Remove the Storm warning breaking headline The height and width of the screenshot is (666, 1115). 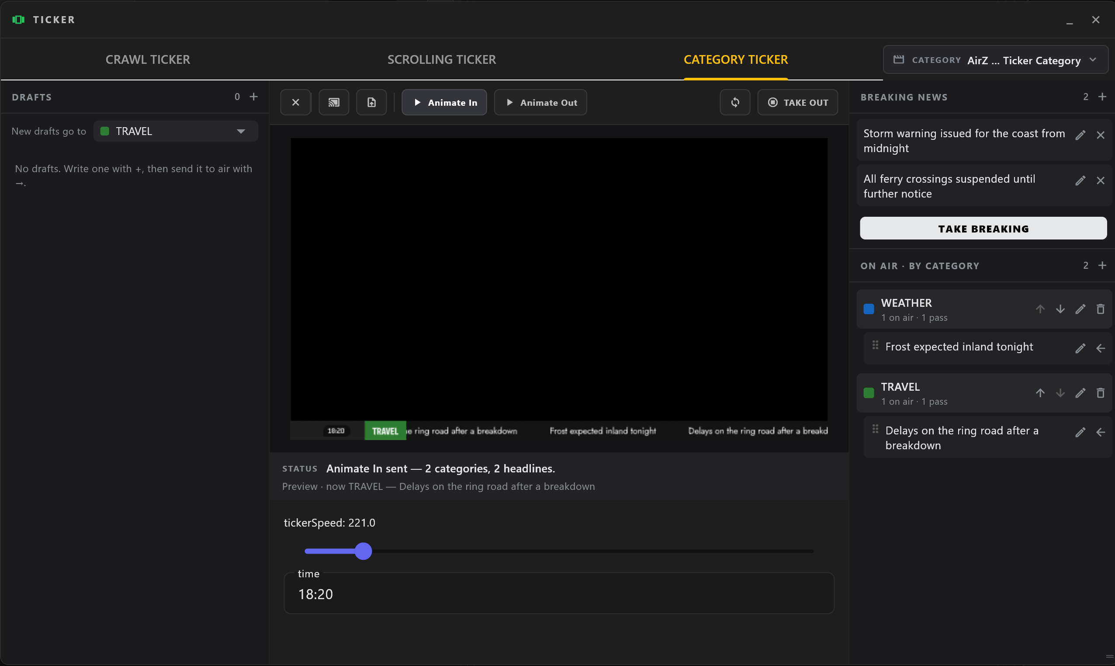[1100, 135]
